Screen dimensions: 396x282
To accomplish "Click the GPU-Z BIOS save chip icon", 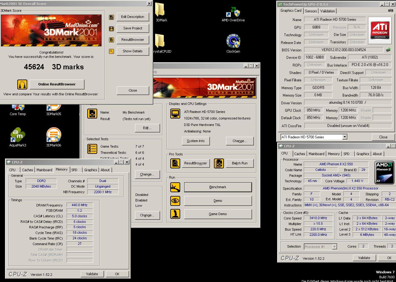I will coord(388,50).
